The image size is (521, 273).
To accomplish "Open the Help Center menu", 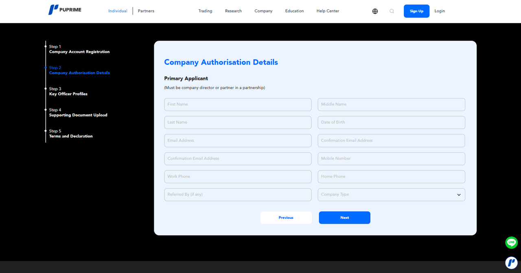I will [328, 11].
